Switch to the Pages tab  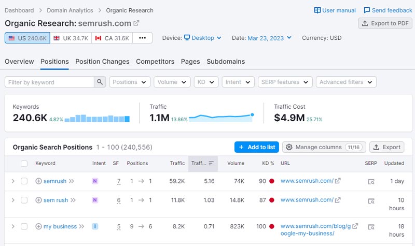pos(190,61)
